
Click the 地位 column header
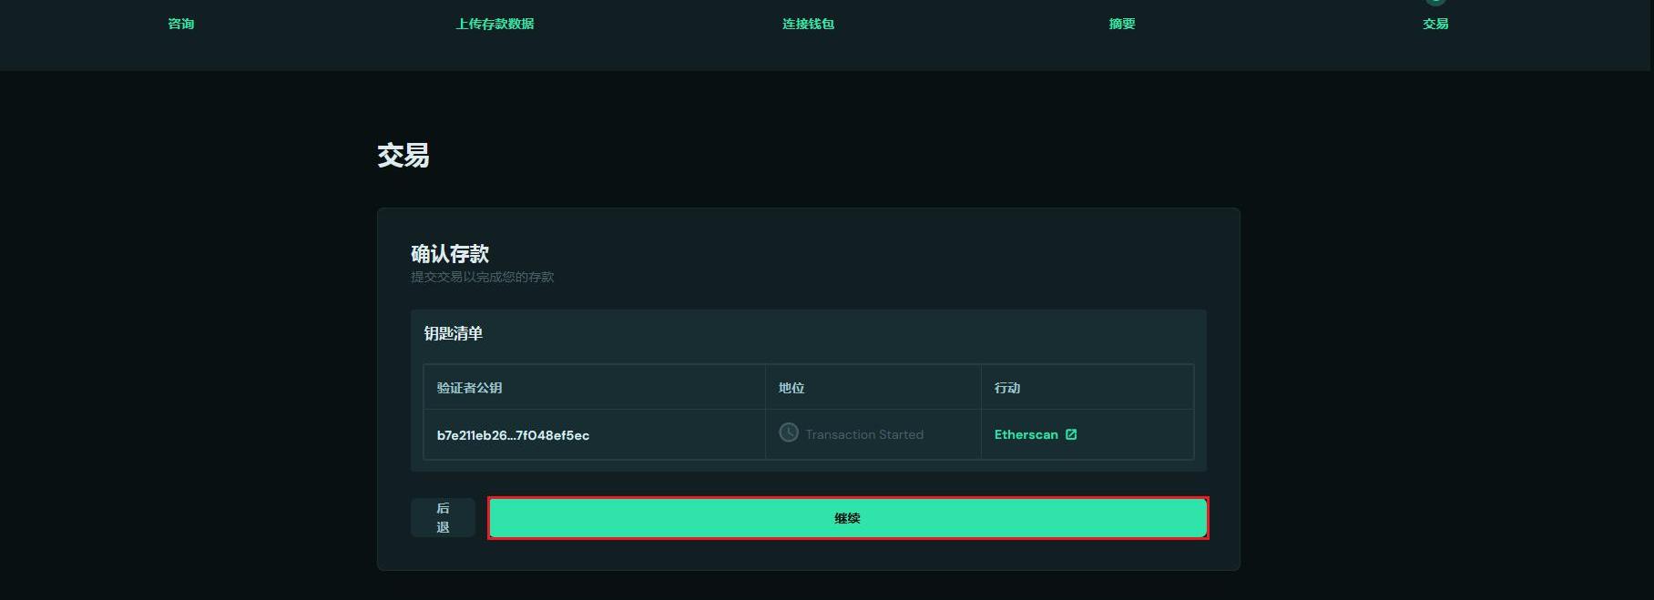pos(791,388)
